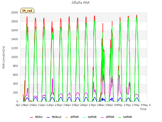Viewport: 162px width, 122px height.
Task: Toggle the green totPAR legend entry
Action: pyautogui.click(x=125, y=117)
